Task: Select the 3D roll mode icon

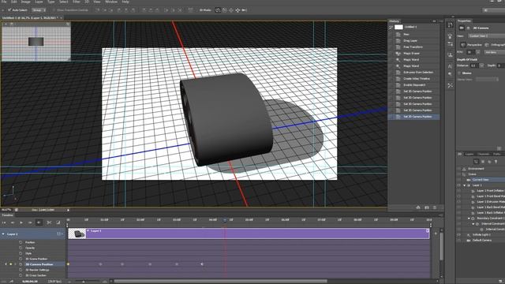Action: [x=224, y=10]
